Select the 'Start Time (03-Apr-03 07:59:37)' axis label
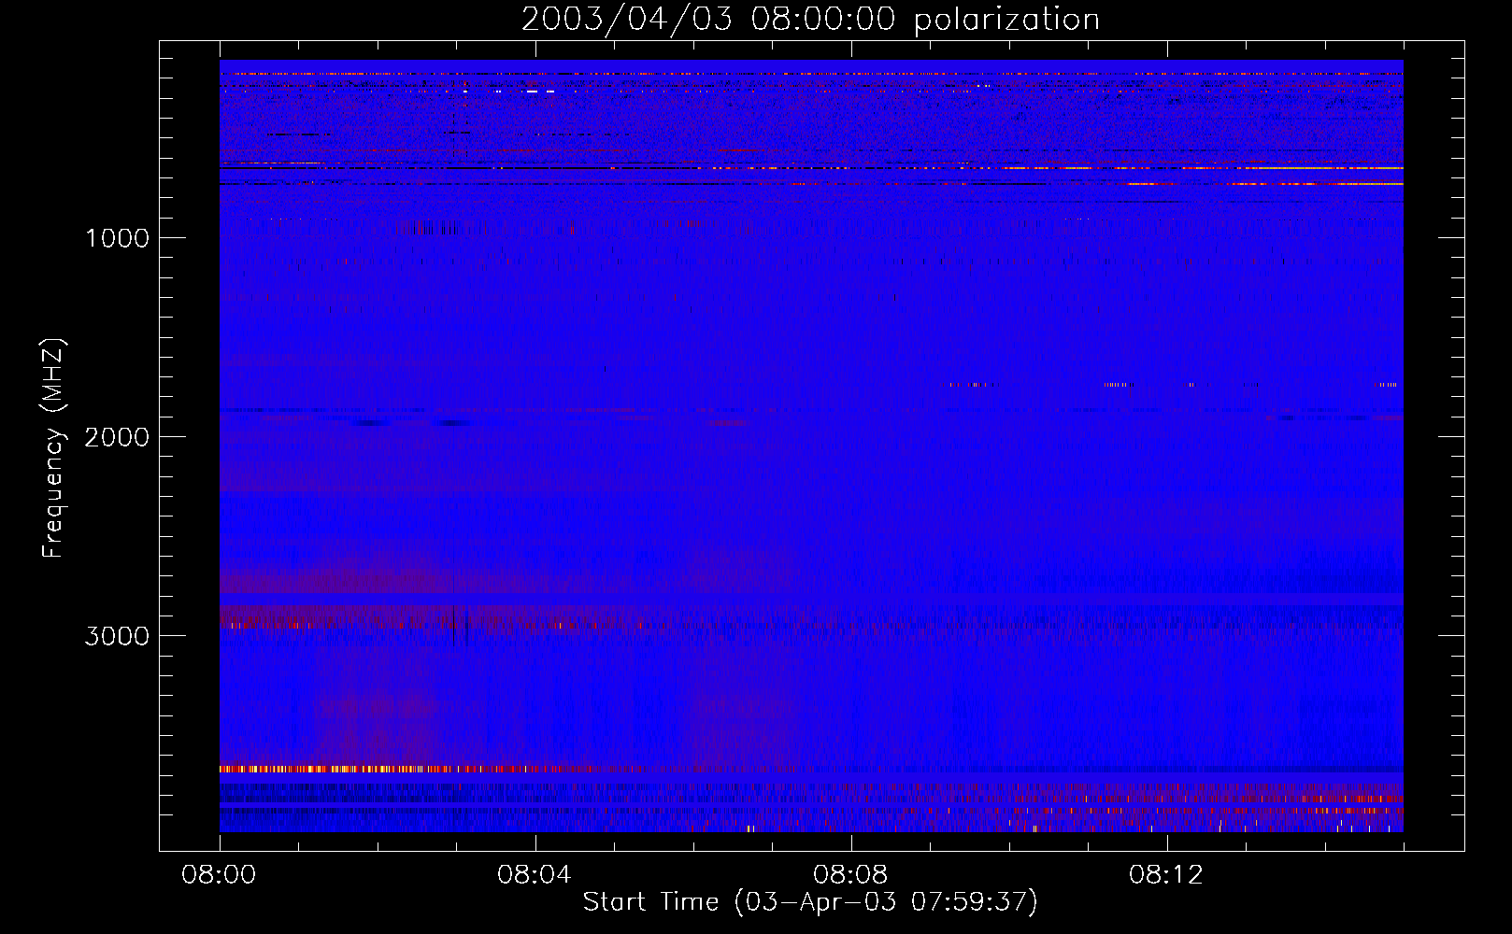 (x=810, y=902)
